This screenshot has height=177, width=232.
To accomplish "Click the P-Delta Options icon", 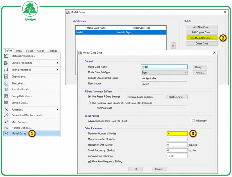I will click(6, 128).
